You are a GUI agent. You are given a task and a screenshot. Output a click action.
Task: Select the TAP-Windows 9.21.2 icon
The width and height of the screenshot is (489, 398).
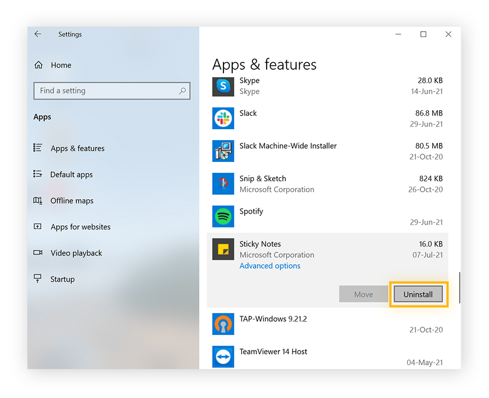coord(223,324)
